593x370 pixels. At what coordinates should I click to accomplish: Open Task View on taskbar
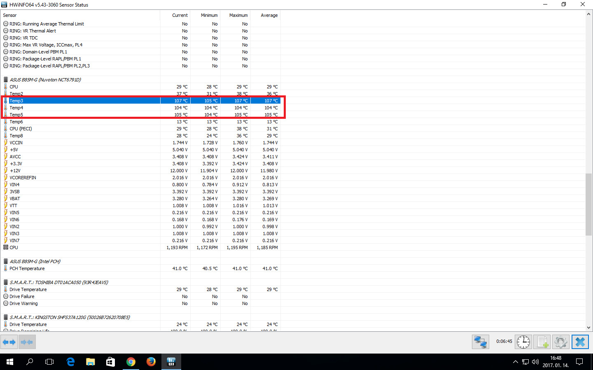(x=49, y=362)
